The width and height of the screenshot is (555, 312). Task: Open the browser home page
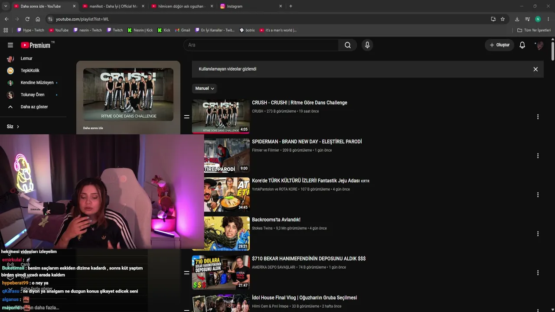(38, 19)
